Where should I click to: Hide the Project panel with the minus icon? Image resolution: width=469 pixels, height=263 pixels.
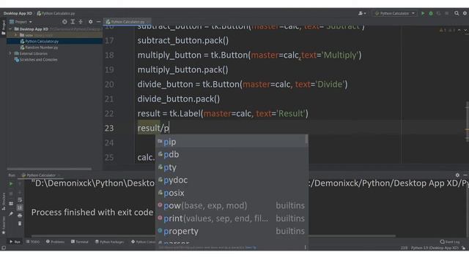pyautogui.click(x=98, y=22)
